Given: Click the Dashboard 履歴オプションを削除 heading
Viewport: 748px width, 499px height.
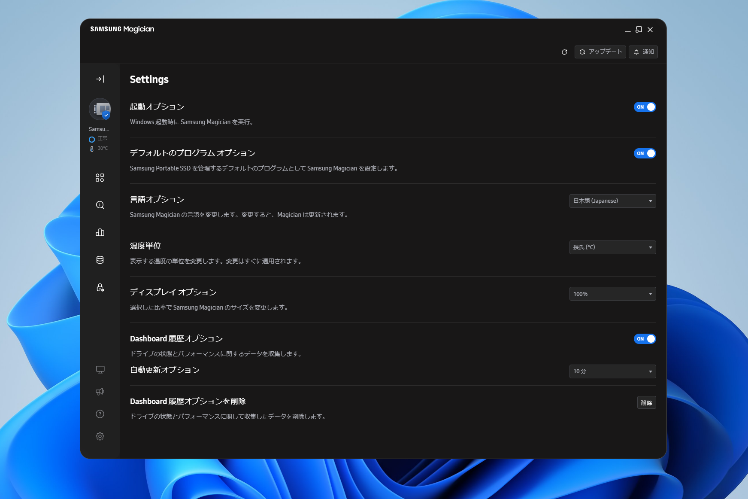Looking at the screenshot, I should [x=188, y=402].
